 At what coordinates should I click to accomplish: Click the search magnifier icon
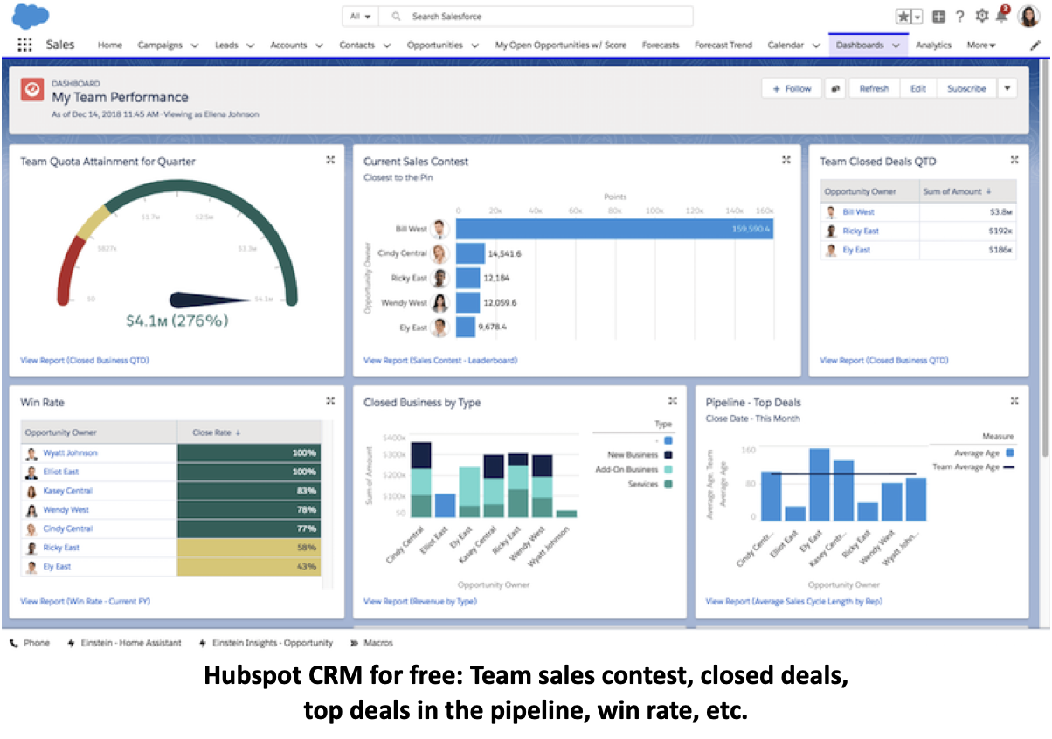click(x=396, y=17)
